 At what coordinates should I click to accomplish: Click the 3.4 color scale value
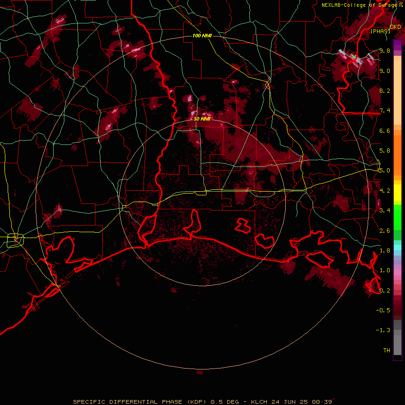click(385, 211)
